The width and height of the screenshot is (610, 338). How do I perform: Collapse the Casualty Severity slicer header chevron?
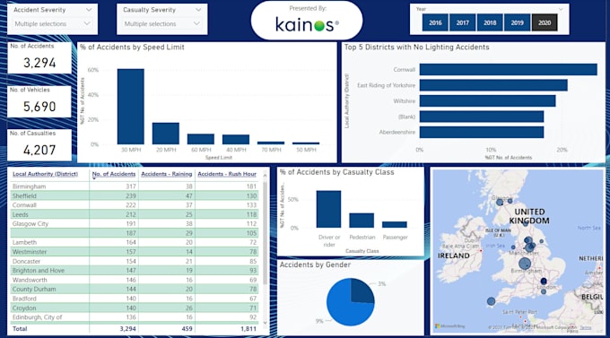[x=198, y=10]
